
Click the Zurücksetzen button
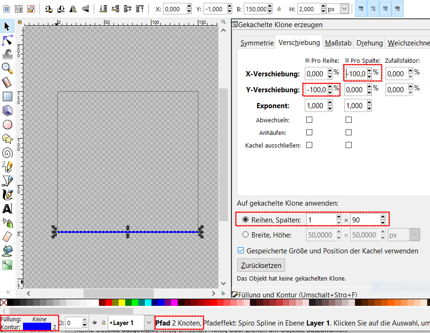click(x=261, y=265)
